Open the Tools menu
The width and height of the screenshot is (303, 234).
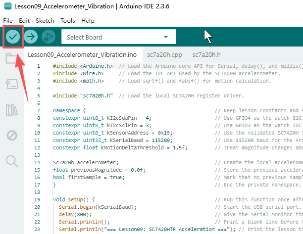click(x=68, y=20)
